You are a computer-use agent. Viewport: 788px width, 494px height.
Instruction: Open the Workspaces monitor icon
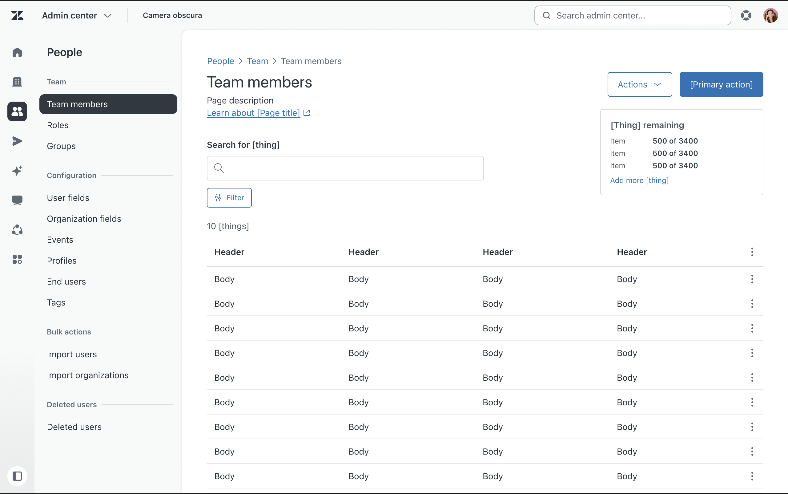pyautogui.click(x=17, y=200)
